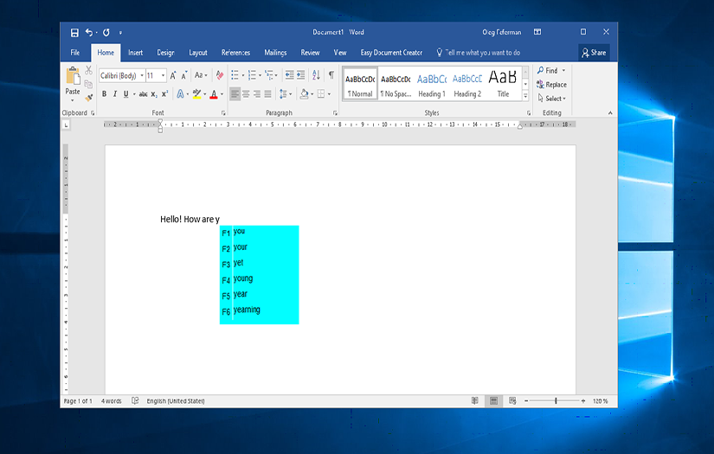Viewport: 714px width, 454px height.
Task: Start a numbered list
Action: point(252,75)
